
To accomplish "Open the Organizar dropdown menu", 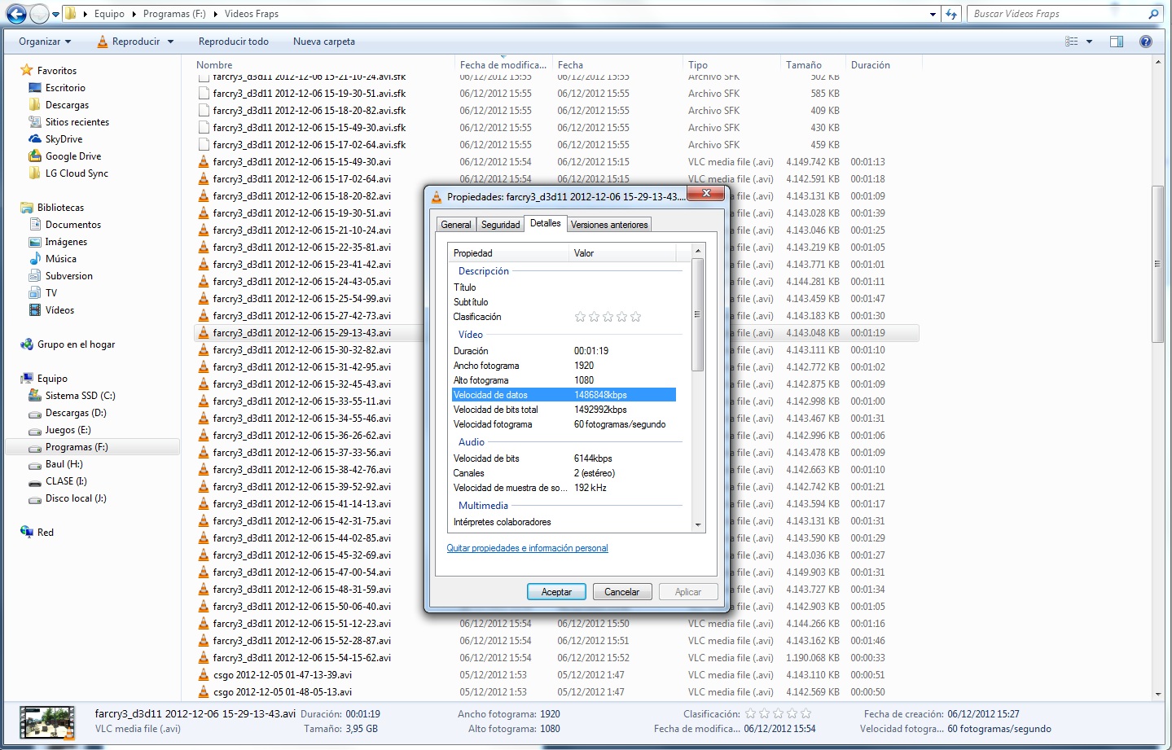I will 45,42.
